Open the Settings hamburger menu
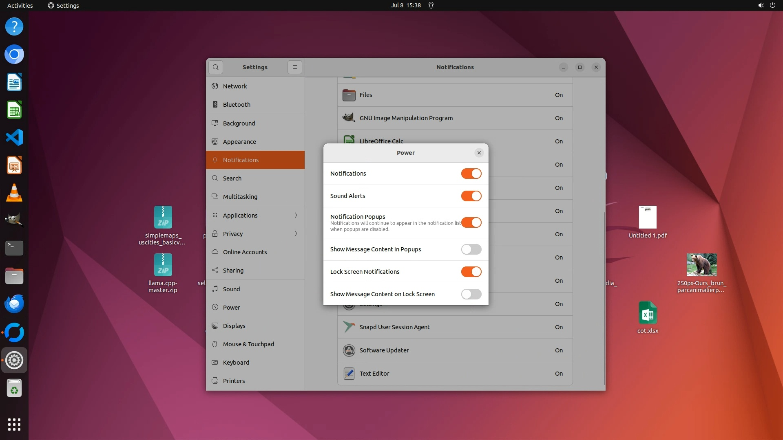The width and height of the screenshot is (783, 440). tap(294, 67)
